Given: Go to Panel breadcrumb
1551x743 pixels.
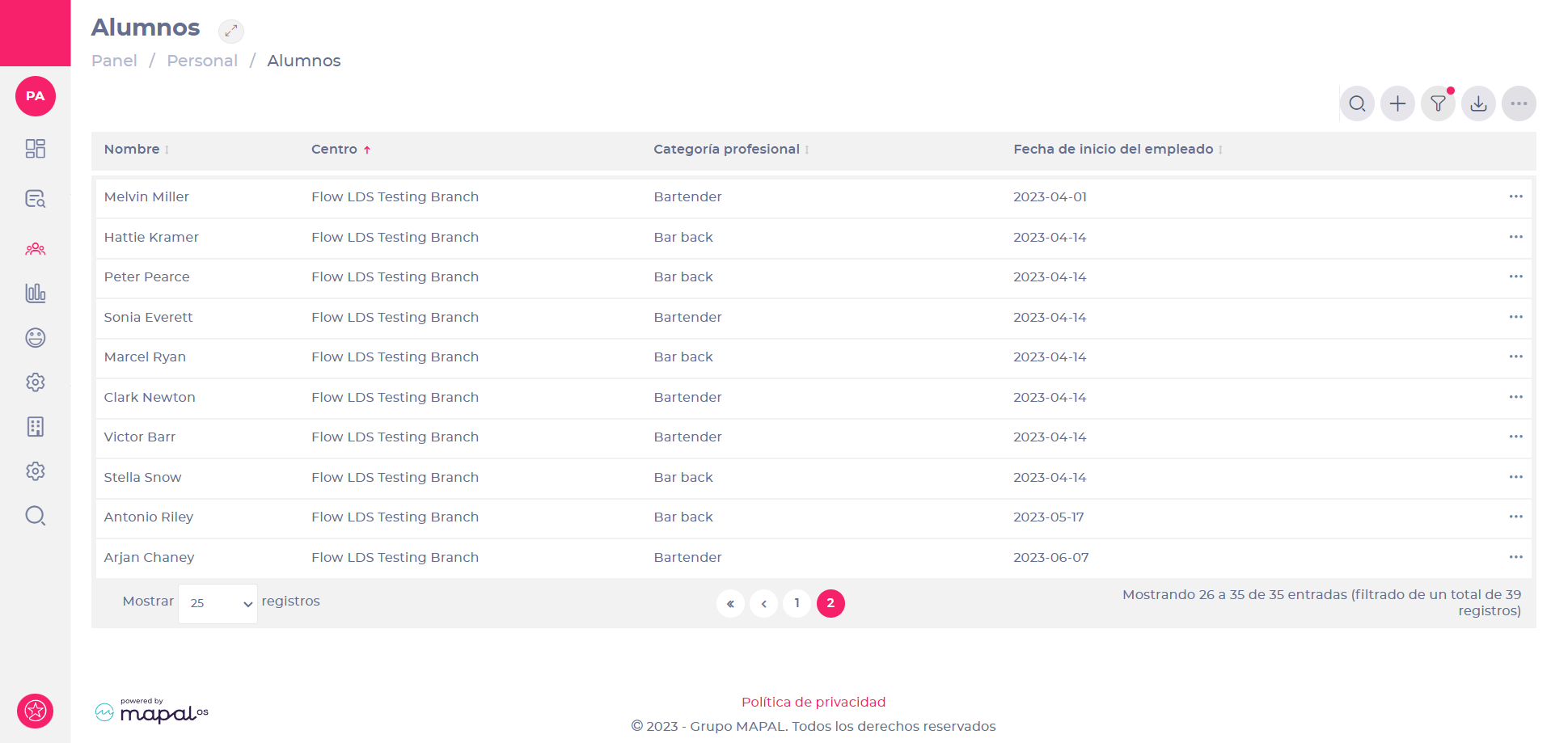Looking at the screenshot, I should tap(114, 61).
